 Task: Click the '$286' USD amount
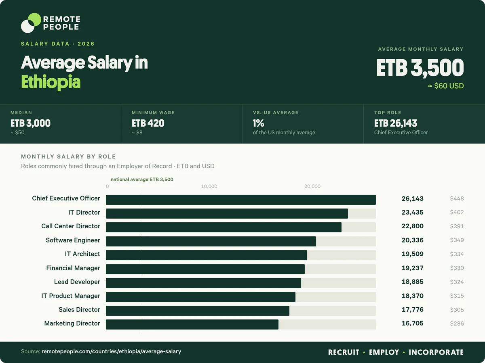(x=457, y=324)
